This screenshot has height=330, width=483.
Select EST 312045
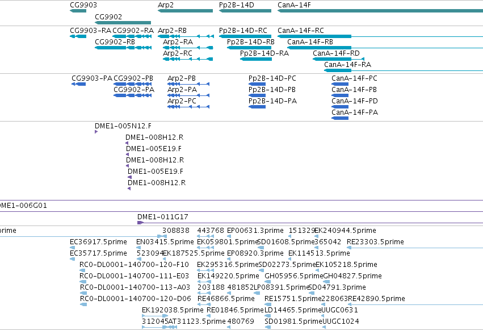click(155, 328)
